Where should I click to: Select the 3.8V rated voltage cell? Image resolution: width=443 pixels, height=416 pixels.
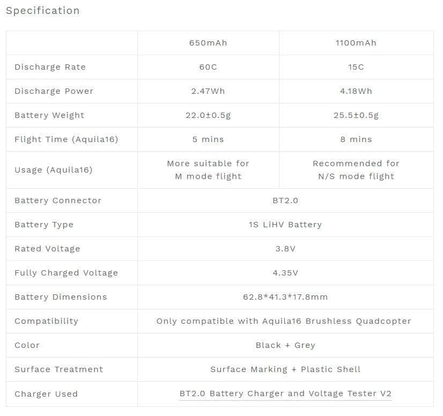click(x=285, y=249)
